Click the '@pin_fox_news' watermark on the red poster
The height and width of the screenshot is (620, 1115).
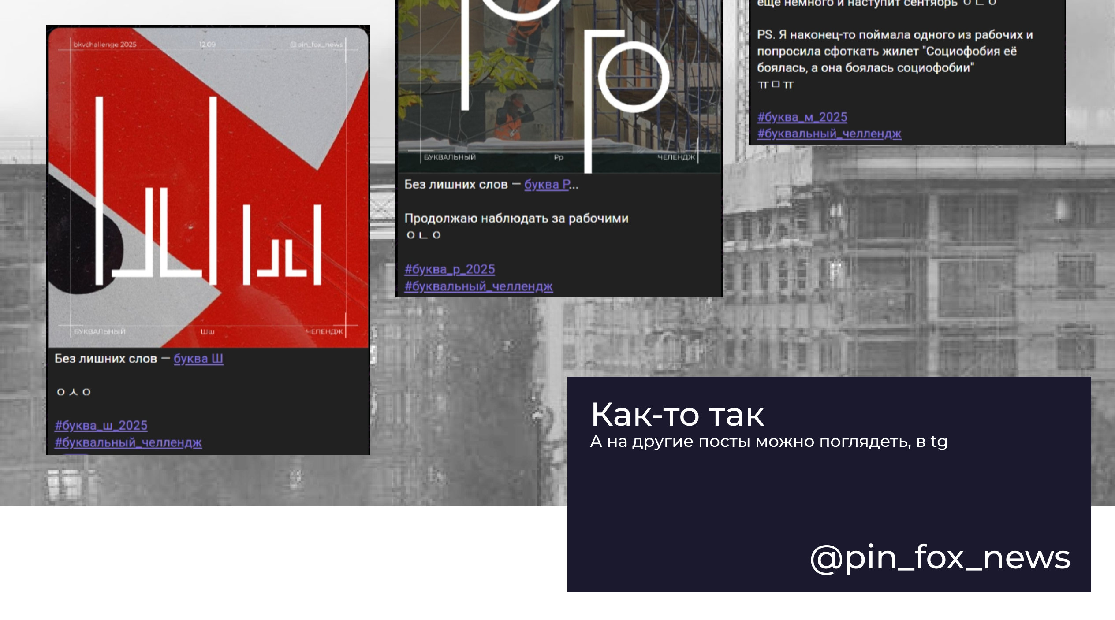(316, 45)
